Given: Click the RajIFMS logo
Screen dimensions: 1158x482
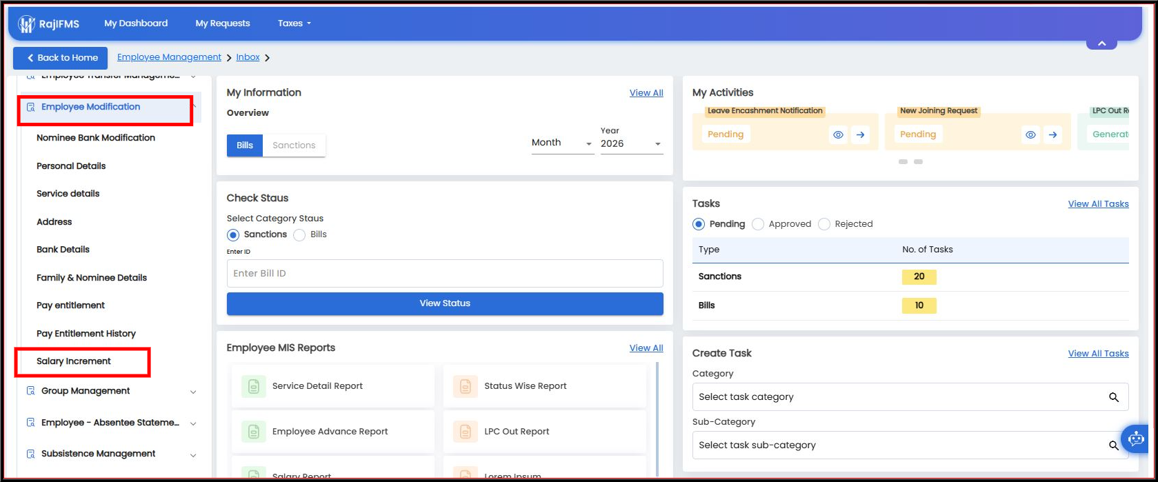Looking at the screenshot, I should coord(48,23).
